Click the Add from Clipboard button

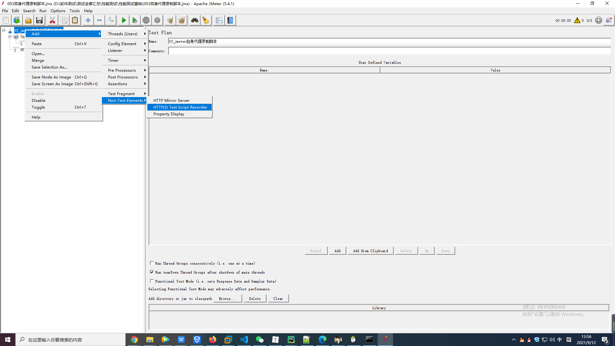point(370,251)
